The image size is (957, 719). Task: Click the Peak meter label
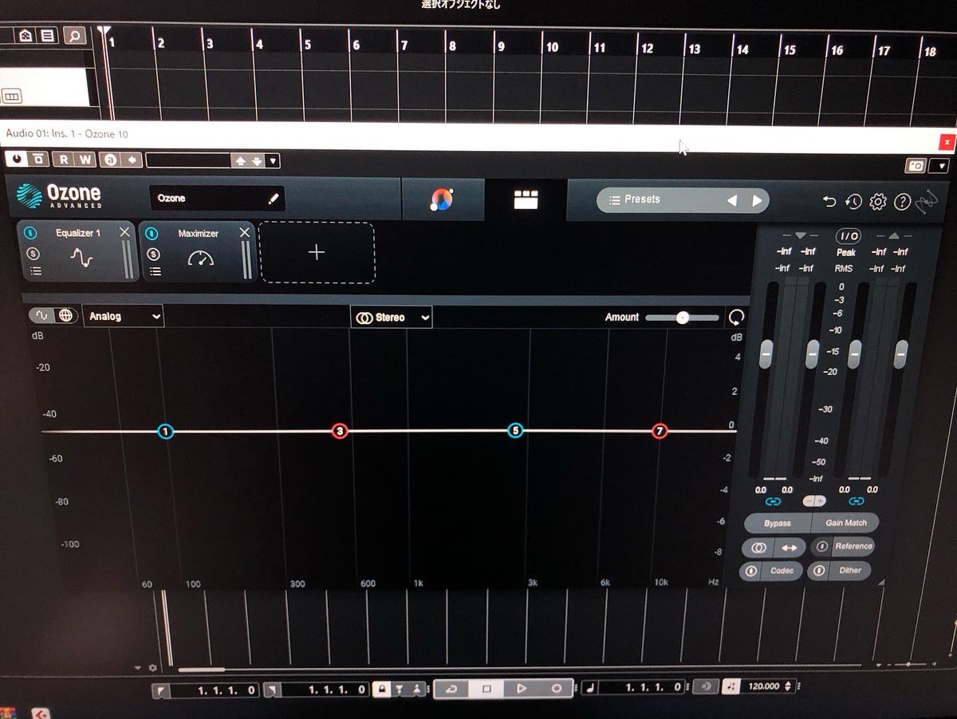[x=846, y=252]
